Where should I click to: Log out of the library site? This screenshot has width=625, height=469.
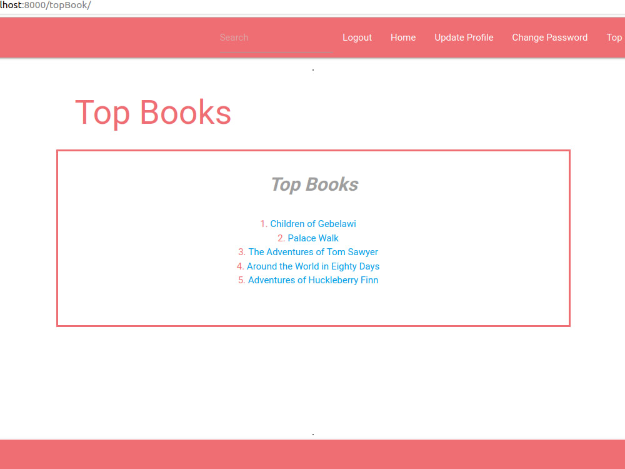pos(357,38)
